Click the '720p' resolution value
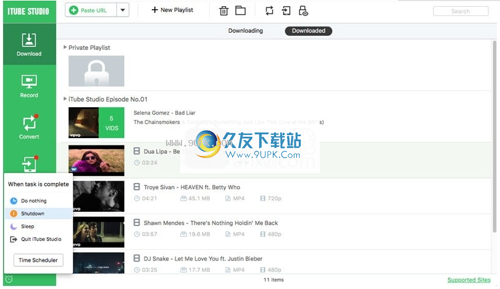The height and width of the screenshot is (289, 500). tap(274, 198)
